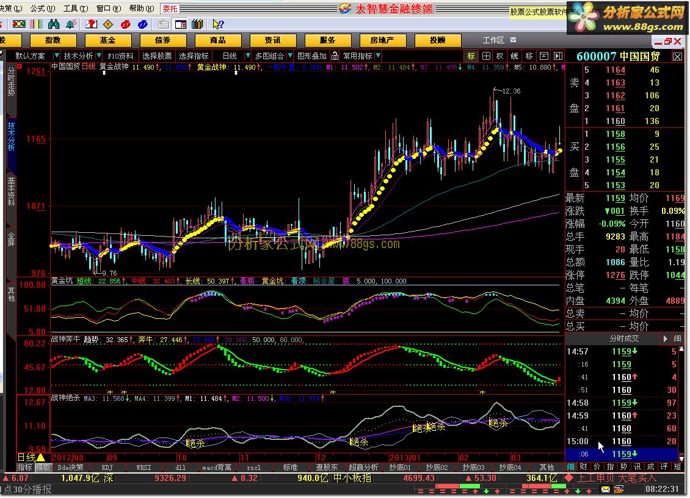Click the red round info icon

tap(126, 24)
